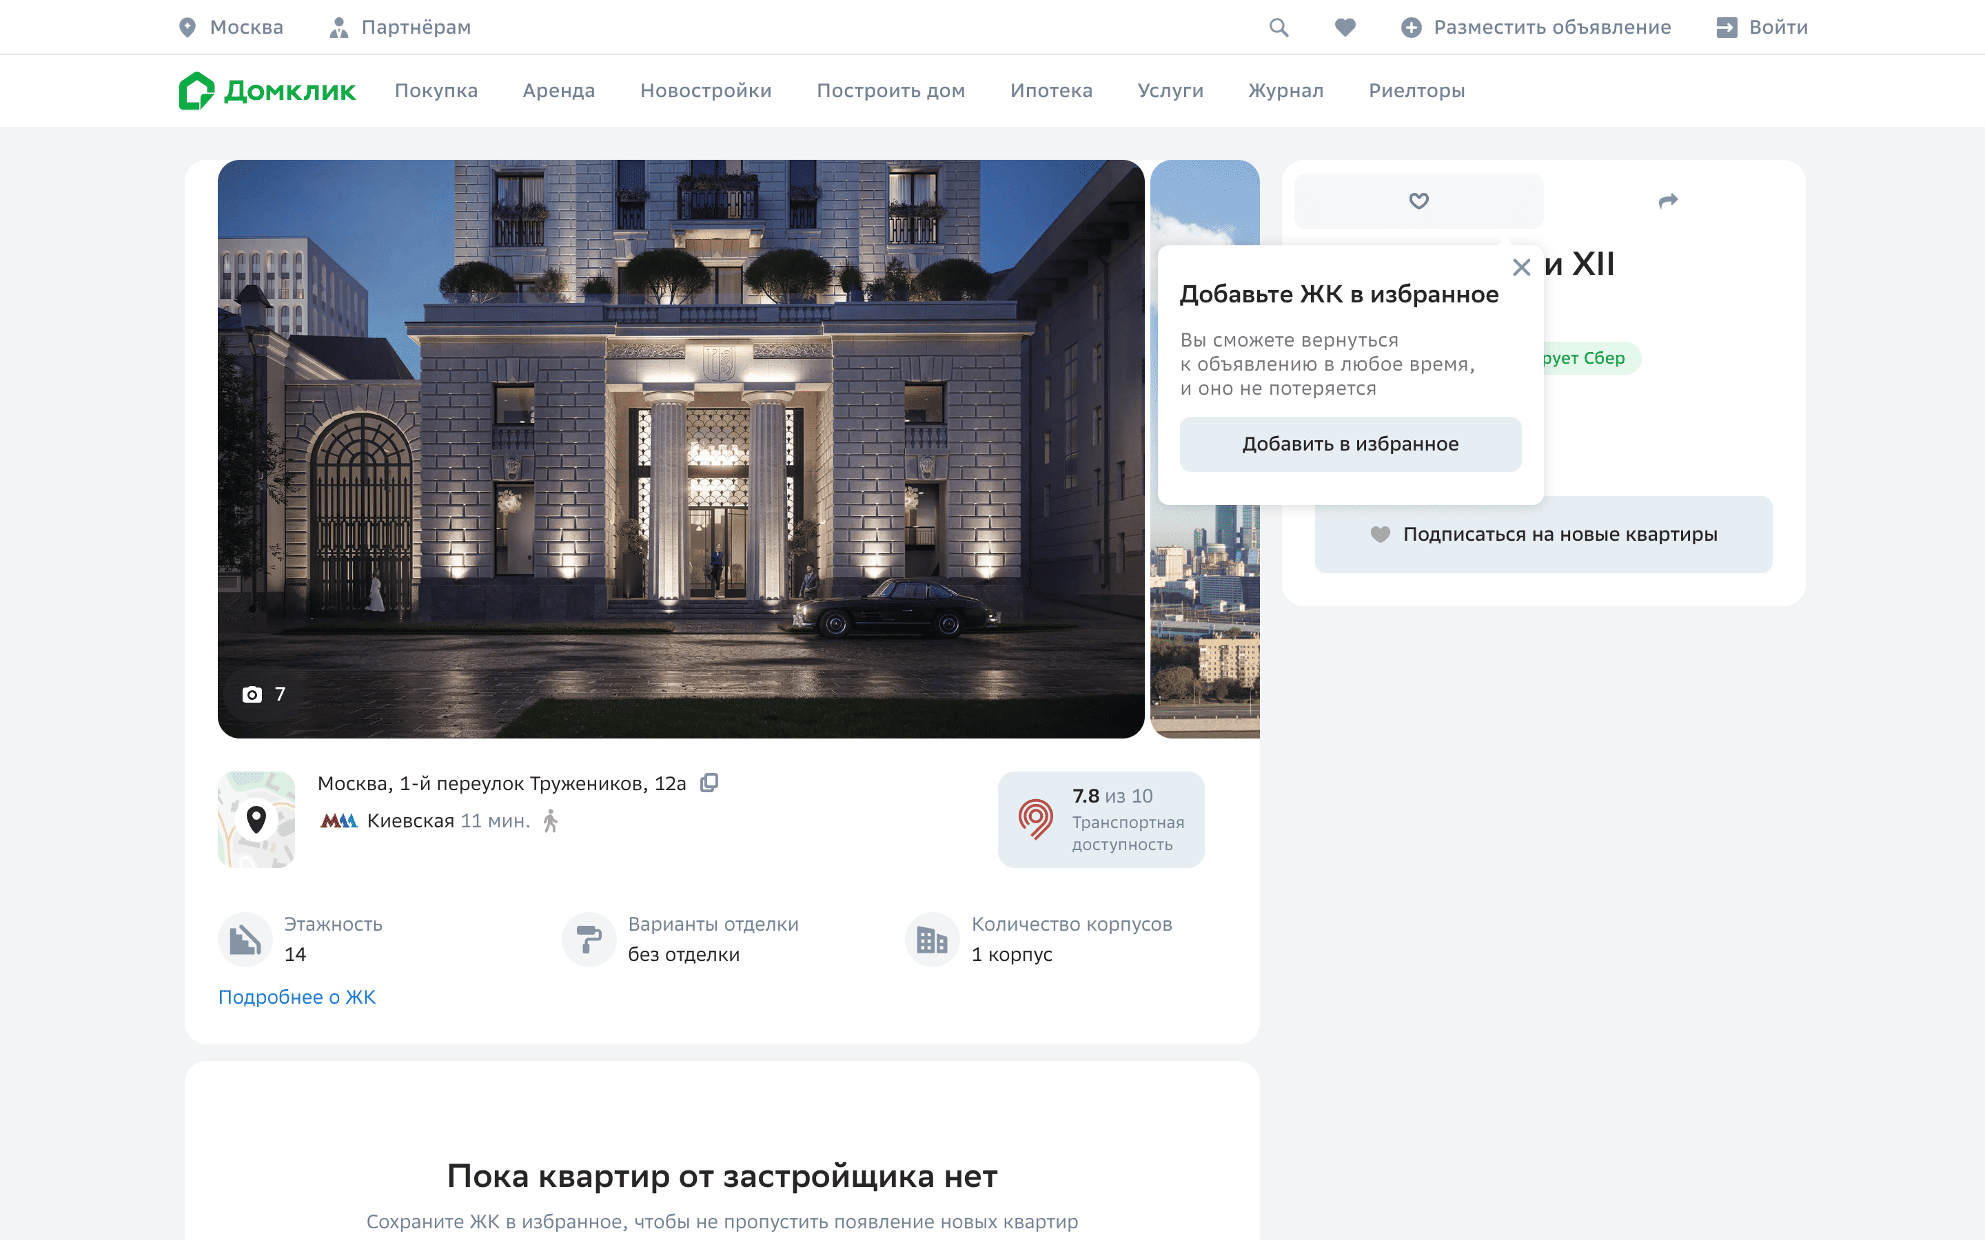Click the Киевская metro station name
The height and width of the screenshot is (1240, 1985).
click(x=410, y=821)
